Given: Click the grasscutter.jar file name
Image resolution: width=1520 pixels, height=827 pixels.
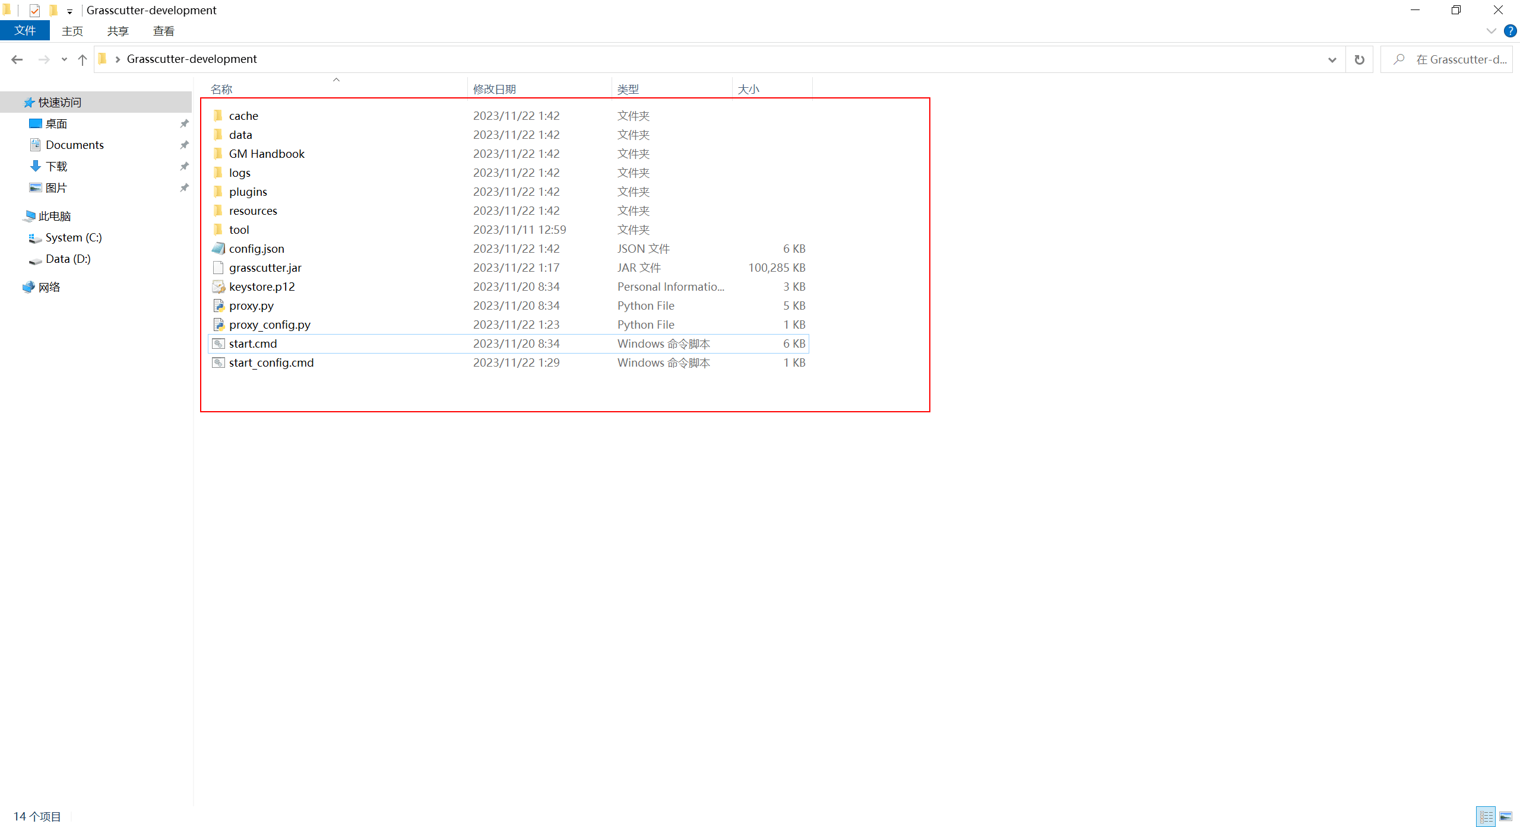Looking at the screenshot, I should click(265, 268).
